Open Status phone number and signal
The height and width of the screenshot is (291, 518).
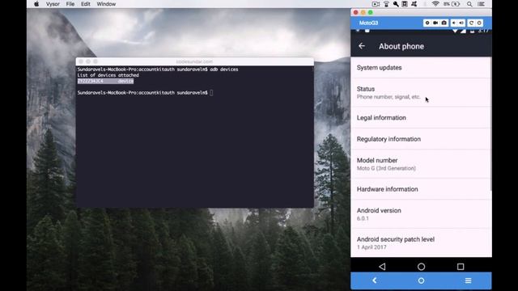pos(421,93)
